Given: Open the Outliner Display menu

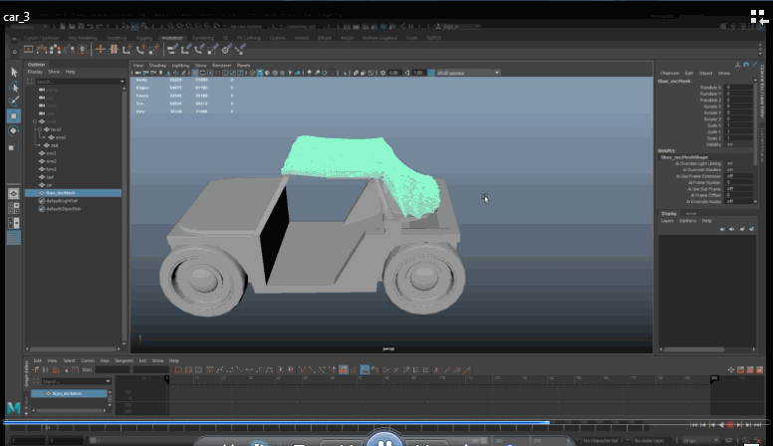Looking at the screenshot, I should click(35, 72).
